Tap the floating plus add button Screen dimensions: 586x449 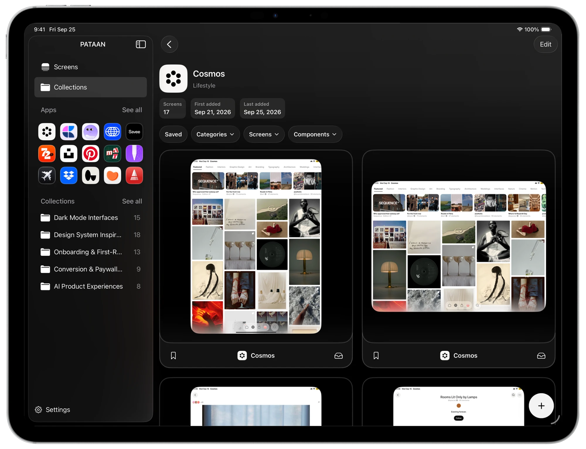pyautogui.click(x=541, y=406)
